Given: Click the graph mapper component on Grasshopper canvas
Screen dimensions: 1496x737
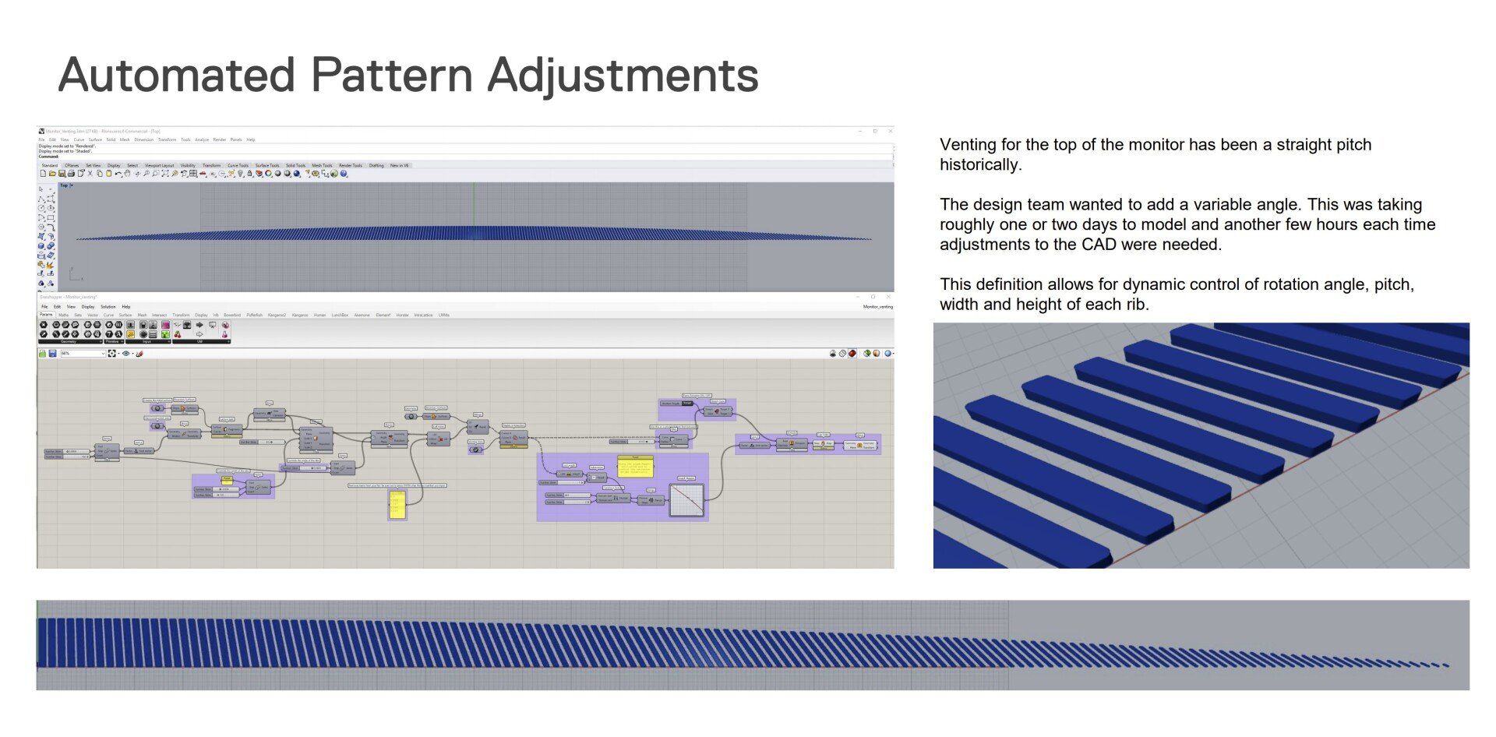Looking at the screenshot, I should 687,500.
